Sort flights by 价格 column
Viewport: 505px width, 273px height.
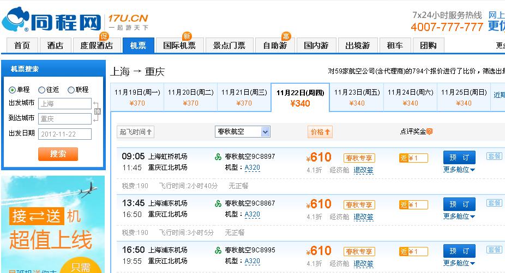click(x=320, y=132)
